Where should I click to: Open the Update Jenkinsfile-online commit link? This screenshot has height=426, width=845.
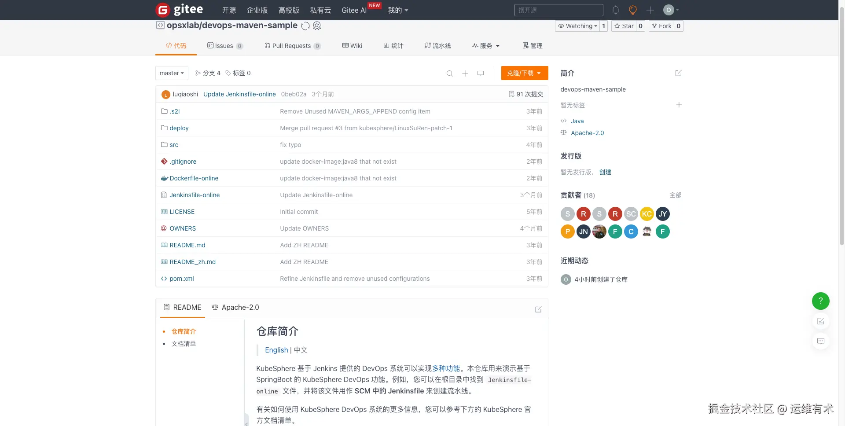(239, 94)
